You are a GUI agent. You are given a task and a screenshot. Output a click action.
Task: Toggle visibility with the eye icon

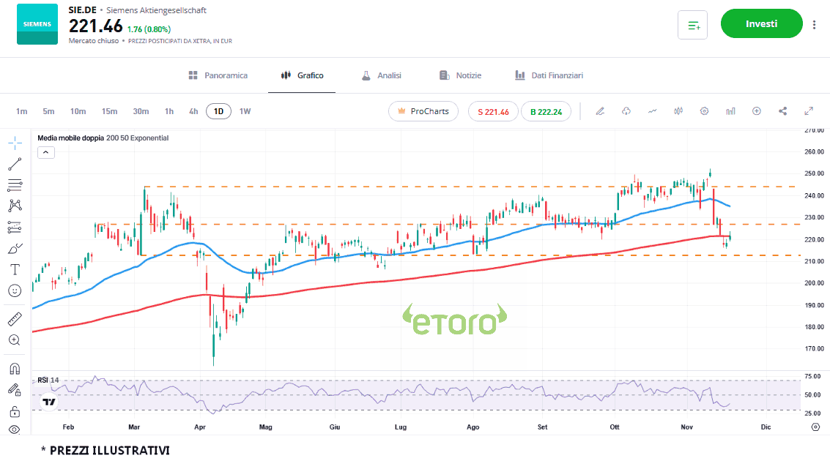tap(15, 430)
